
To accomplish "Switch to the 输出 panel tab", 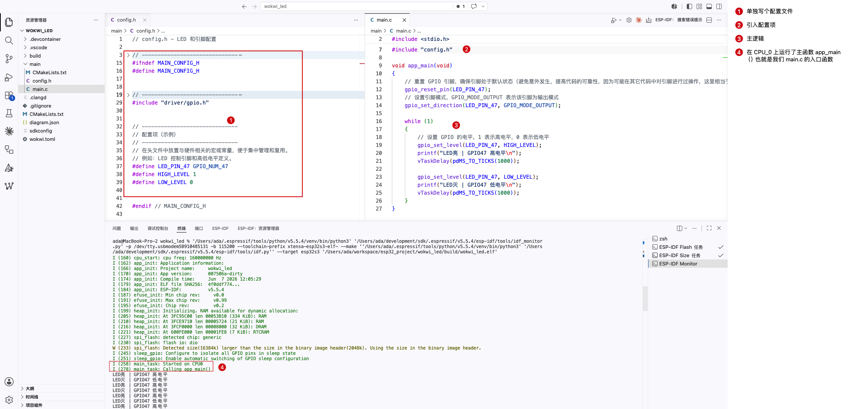I will point(134,228).
